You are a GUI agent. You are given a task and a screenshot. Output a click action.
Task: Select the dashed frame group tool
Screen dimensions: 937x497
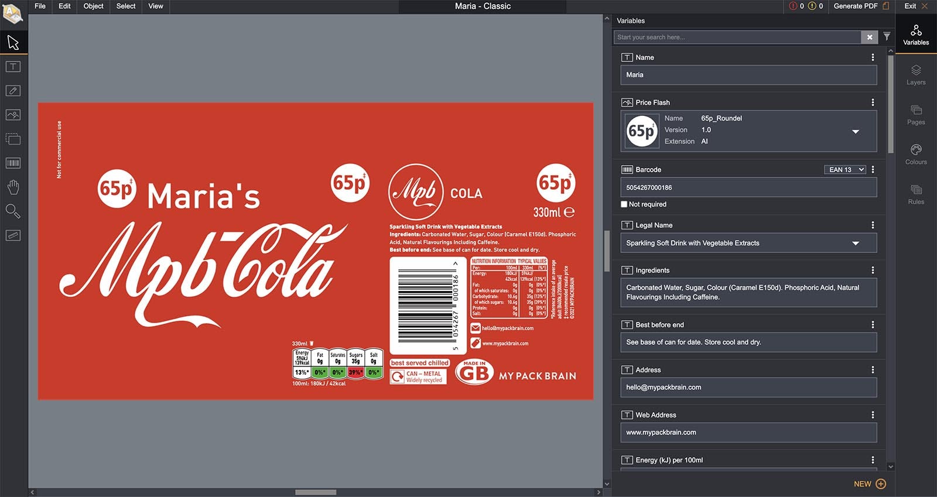coord(13,139)
